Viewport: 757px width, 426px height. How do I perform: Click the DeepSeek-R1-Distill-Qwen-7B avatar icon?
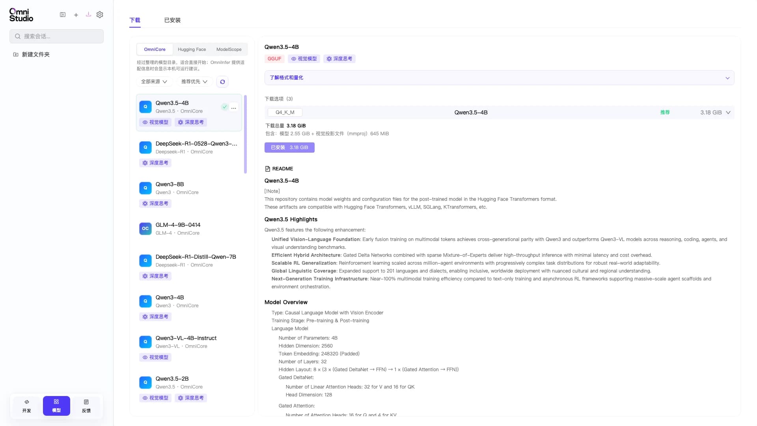(x=145, y=261)
